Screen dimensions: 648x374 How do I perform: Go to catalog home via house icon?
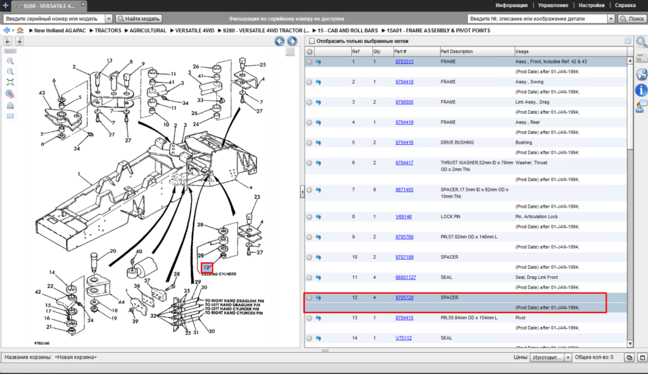pyautogui.click(x=20, y=30)
